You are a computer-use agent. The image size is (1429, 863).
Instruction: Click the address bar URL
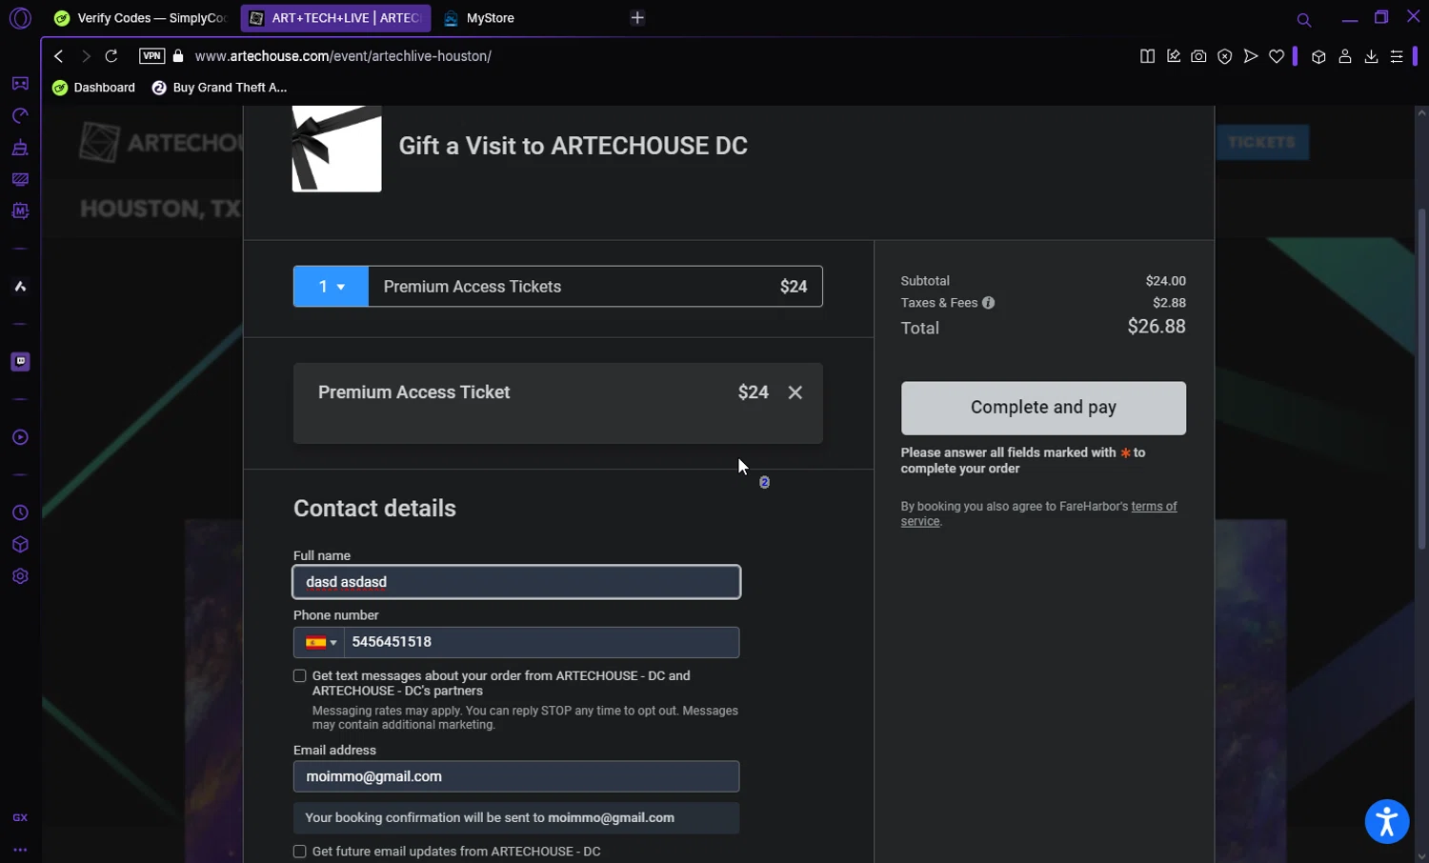point(343,56)
